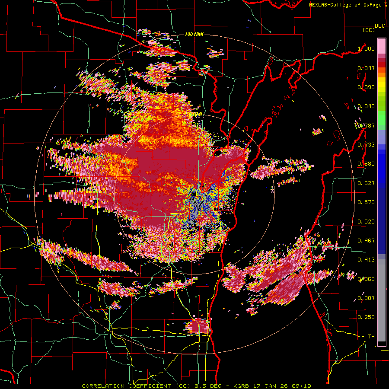Screen dimensions: 389x389
Task: Click the TH threshold legend label
Action: (x=371, y=337)
